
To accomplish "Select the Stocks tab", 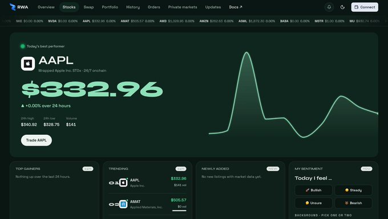I will click(69, 7).
